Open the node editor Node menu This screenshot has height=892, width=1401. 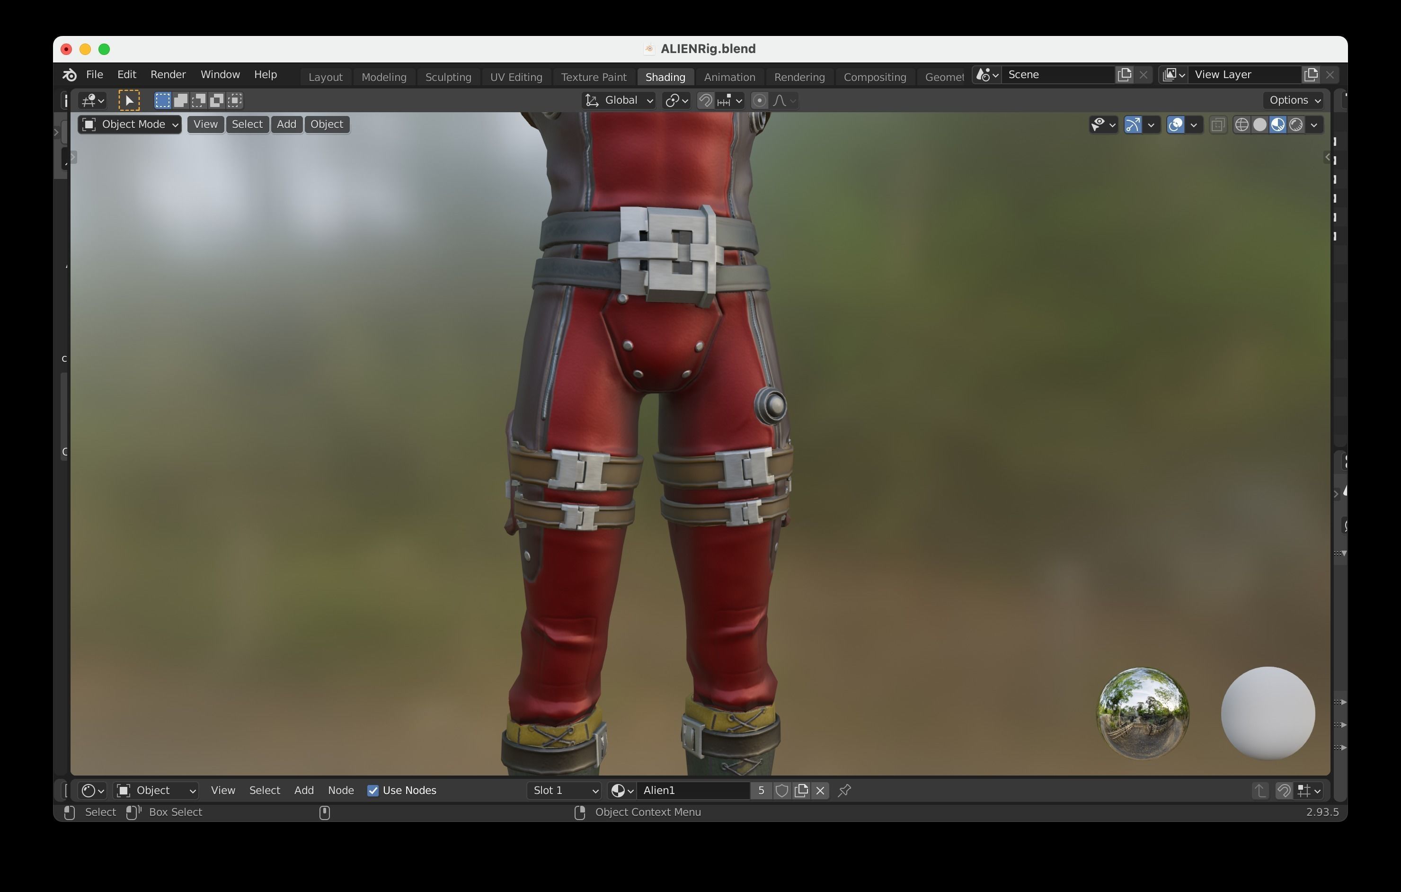[x=341, y=791]
